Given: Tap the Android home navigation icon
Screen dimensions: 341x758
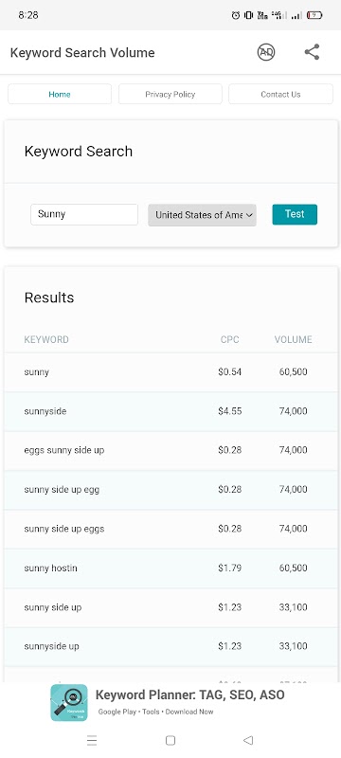Looking at the screenshot, I should [170, 740].
